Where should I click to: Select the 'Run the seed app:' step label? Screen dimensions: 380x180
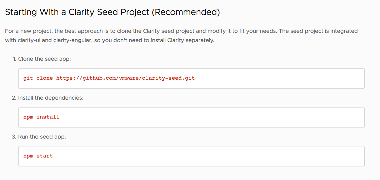[x=42, y=137]
